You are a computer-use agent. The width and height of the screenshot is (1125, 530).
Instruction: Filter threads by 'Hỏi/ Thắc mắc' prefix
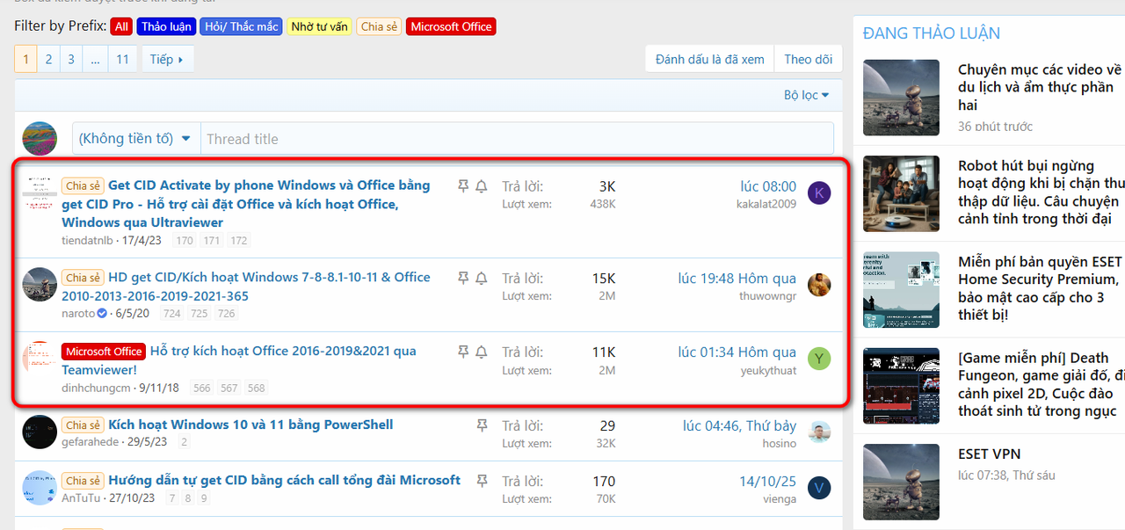(x=242, y=26)
